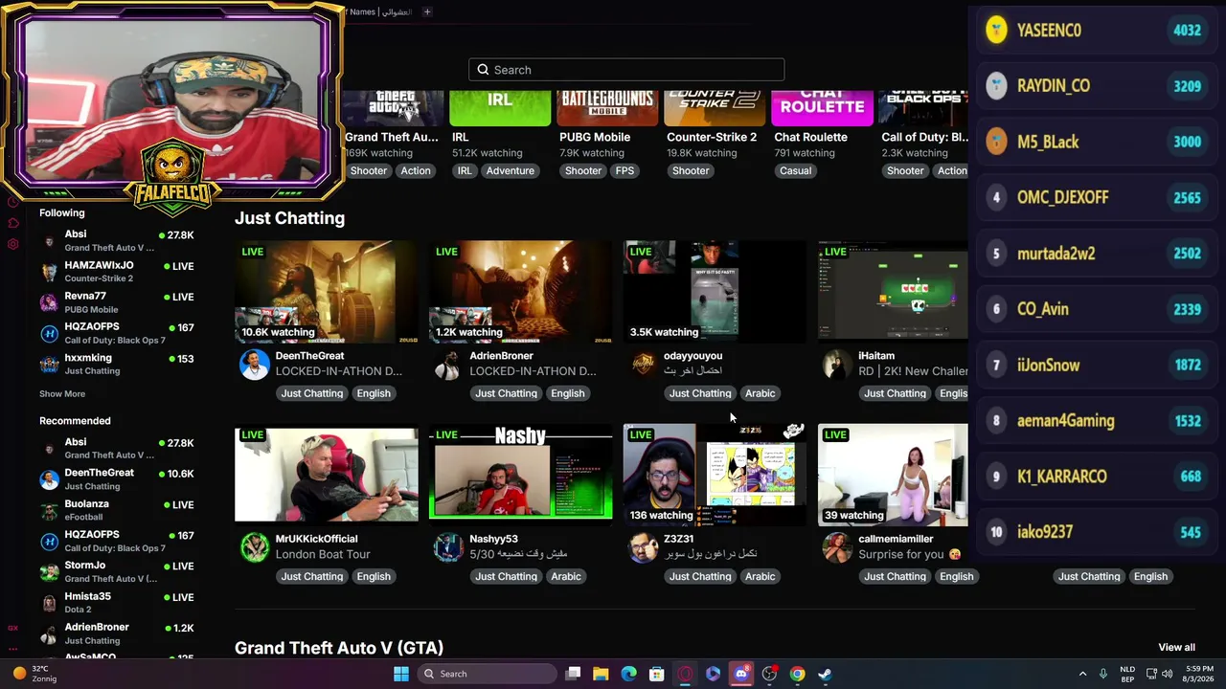The height and width of the screenshot is (689, 1226).
Task: Open the weather widget showing 32°C
Action: (34, 674)
